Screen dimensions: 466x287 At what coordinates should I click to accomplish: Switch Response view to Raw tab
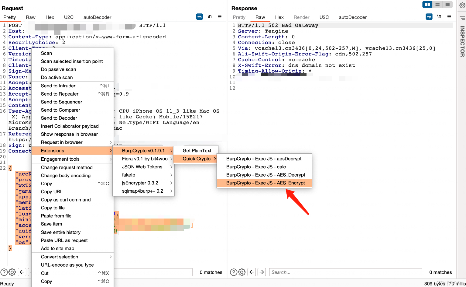point(260,17)
